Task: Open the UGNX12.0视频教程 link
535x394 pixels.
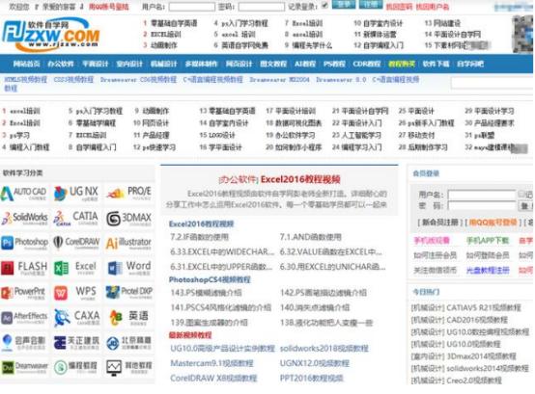Action: [x=315, y=363]
